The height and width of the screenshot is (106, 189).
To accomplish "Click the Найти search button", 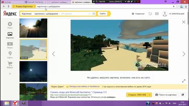I will [x=102, y=14].
